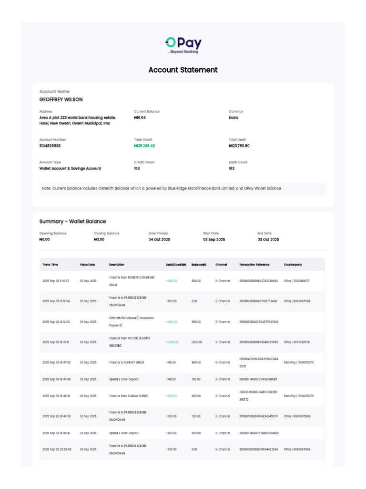366x489 pixels.
Task: Click the 'Trans. Time' column header
Action: tap(50, 265)
